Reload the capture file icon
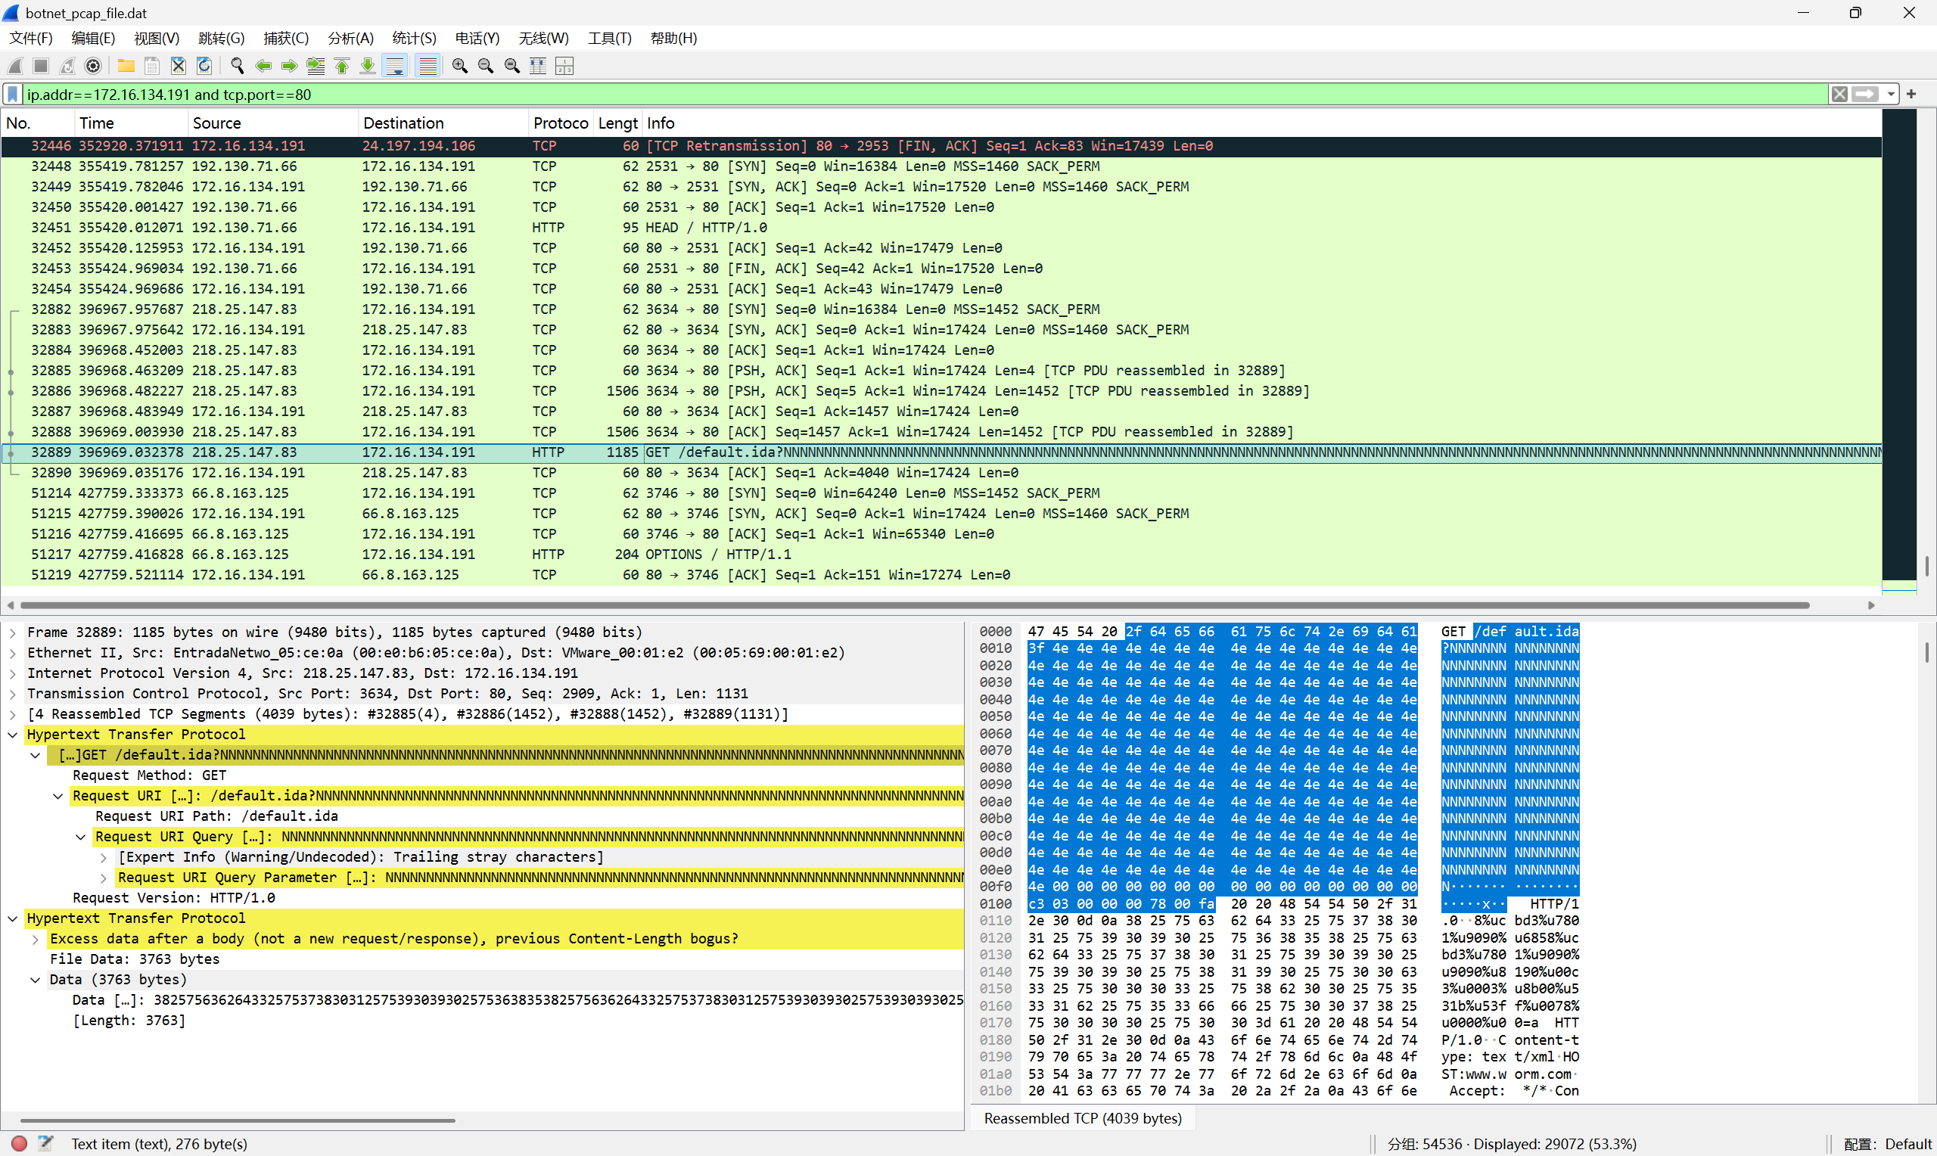Image resolution: width=1937 pixels, height=1156 pixels. coord(204,67)
